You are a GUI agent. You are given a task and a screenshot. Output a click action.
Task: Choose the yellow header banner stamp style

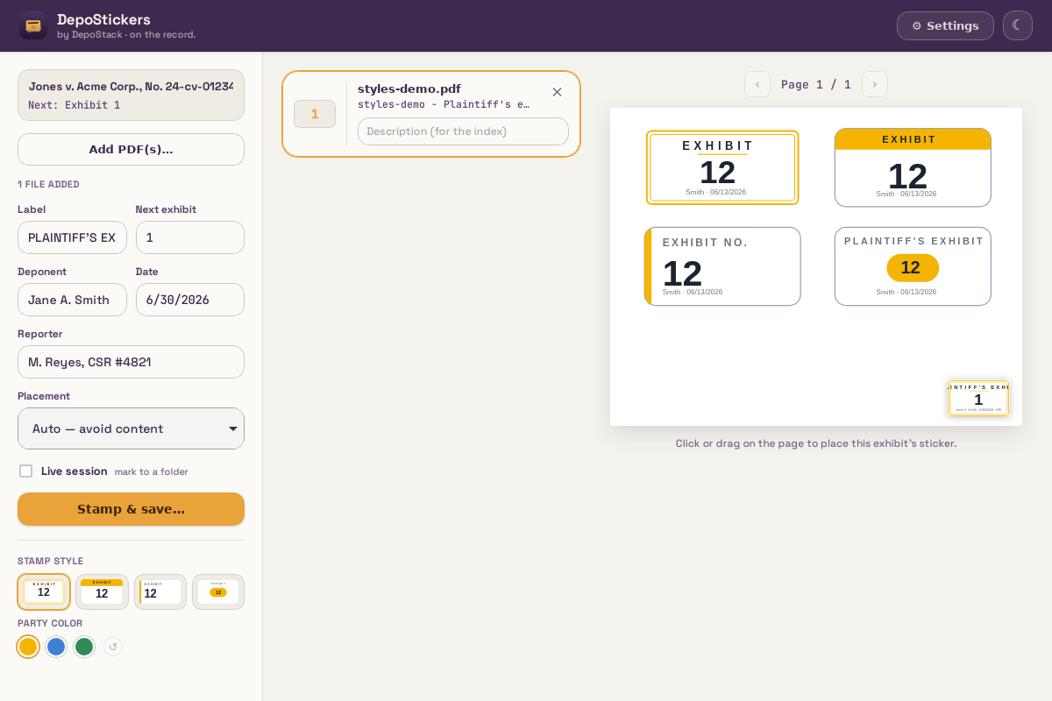102,592
